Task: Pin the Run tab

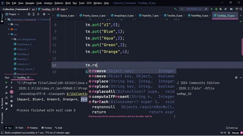Action: (6, 109)
